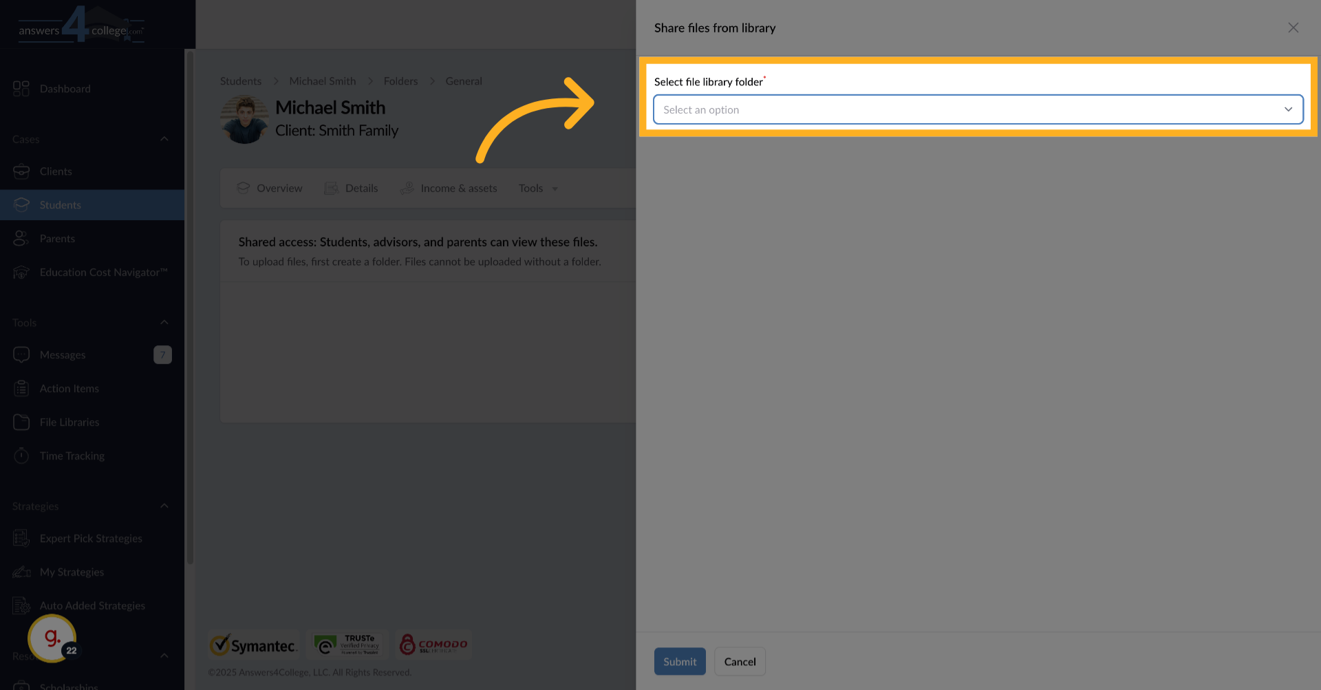Open the Tools dropdown on student page
The height and width of the screenshot is (690, 1321).
click(537, 188)
